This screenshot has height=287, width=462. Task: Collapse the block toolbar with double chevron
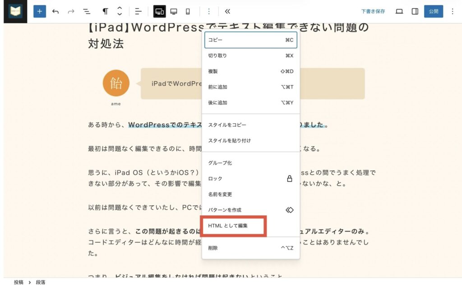[x=227, y=11]
